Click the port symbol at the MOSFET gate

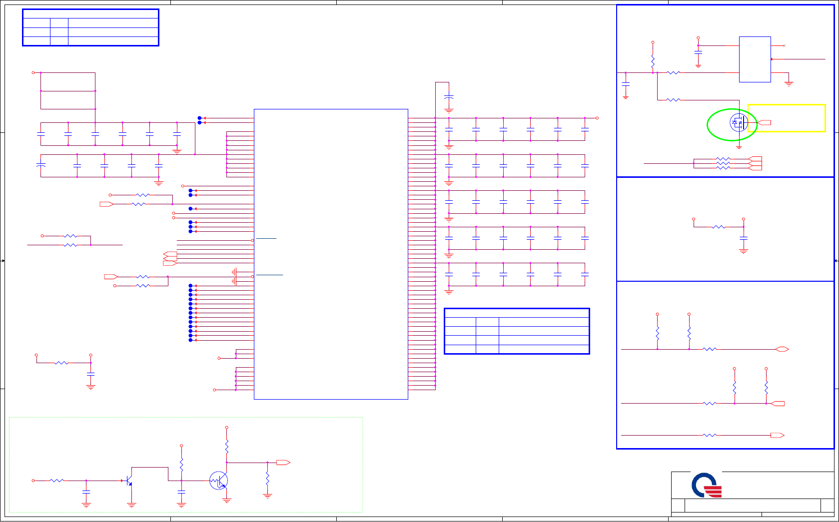765,122
